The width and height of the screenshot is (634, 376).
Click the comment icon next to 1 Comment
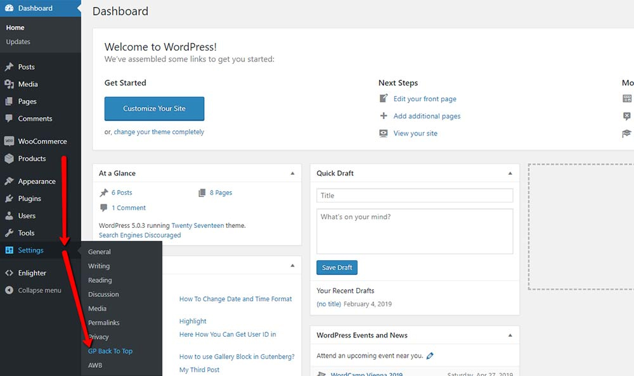[x=103, y=208]
